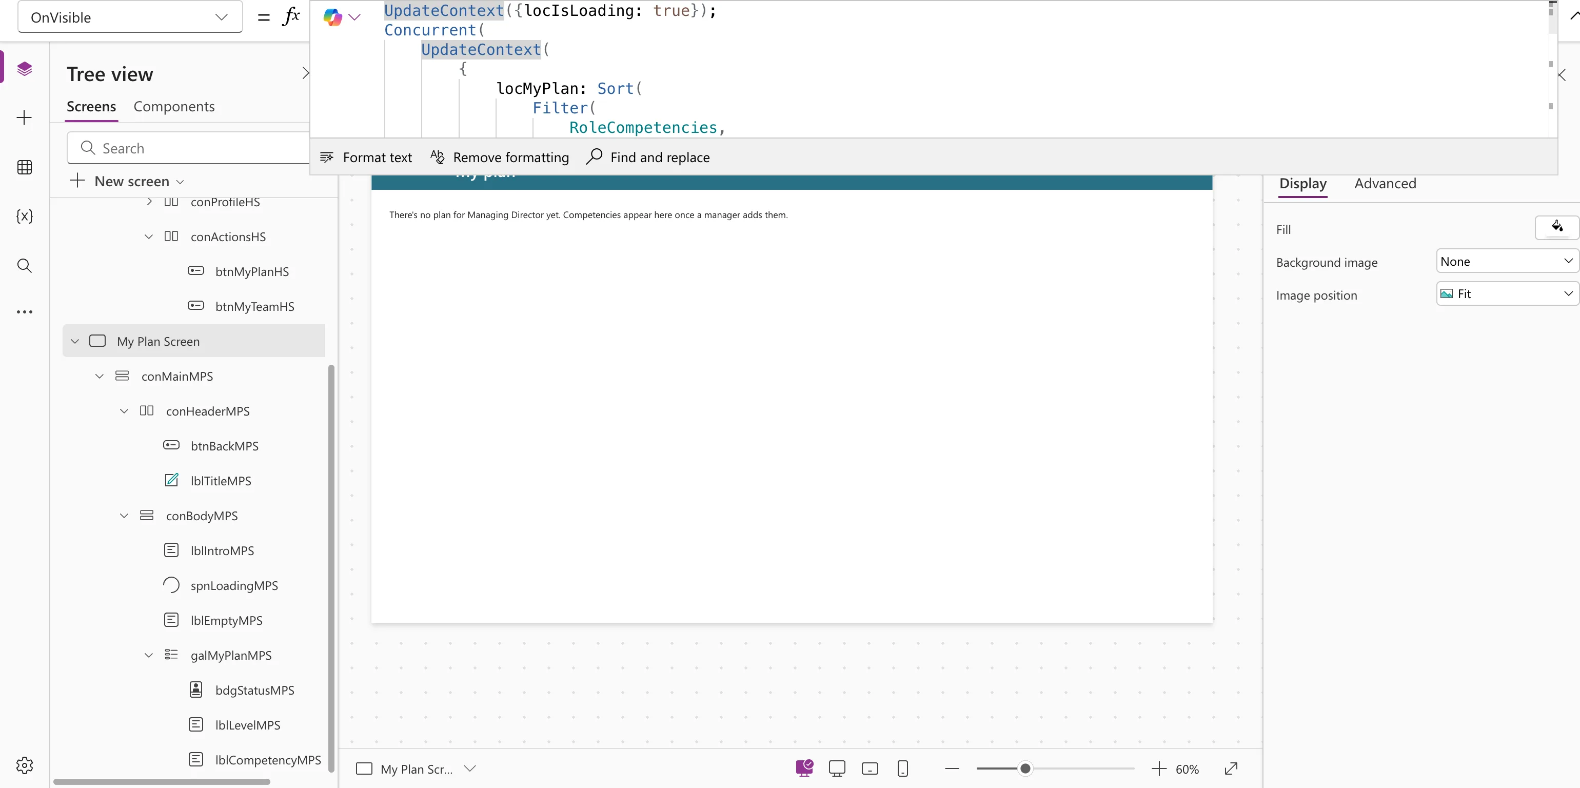Image resolution: width=1580 pixels, height=788 pixels.
Task: Select the desktop preview device icon
Action: (837, 769)
